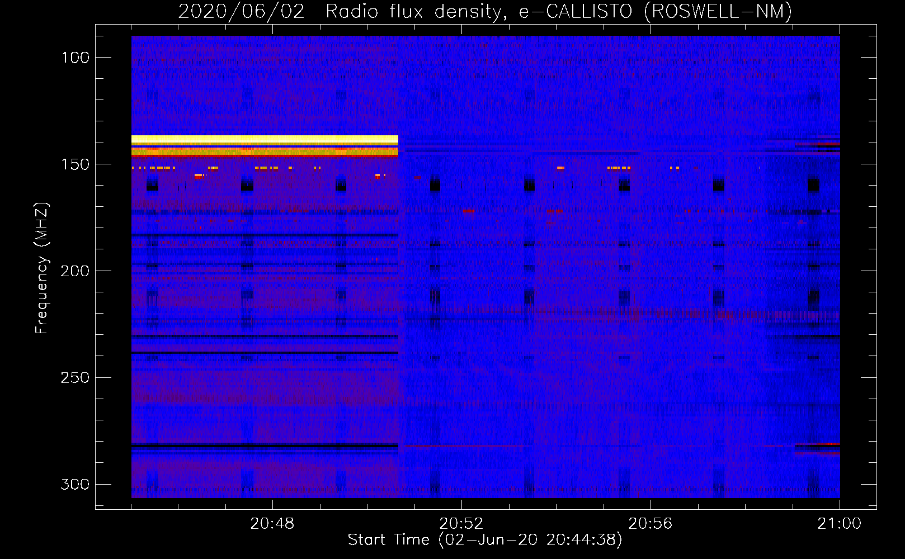Click the 100 frequency tick label
This screenshot has height=559, width=905.
tap(76, 58)
